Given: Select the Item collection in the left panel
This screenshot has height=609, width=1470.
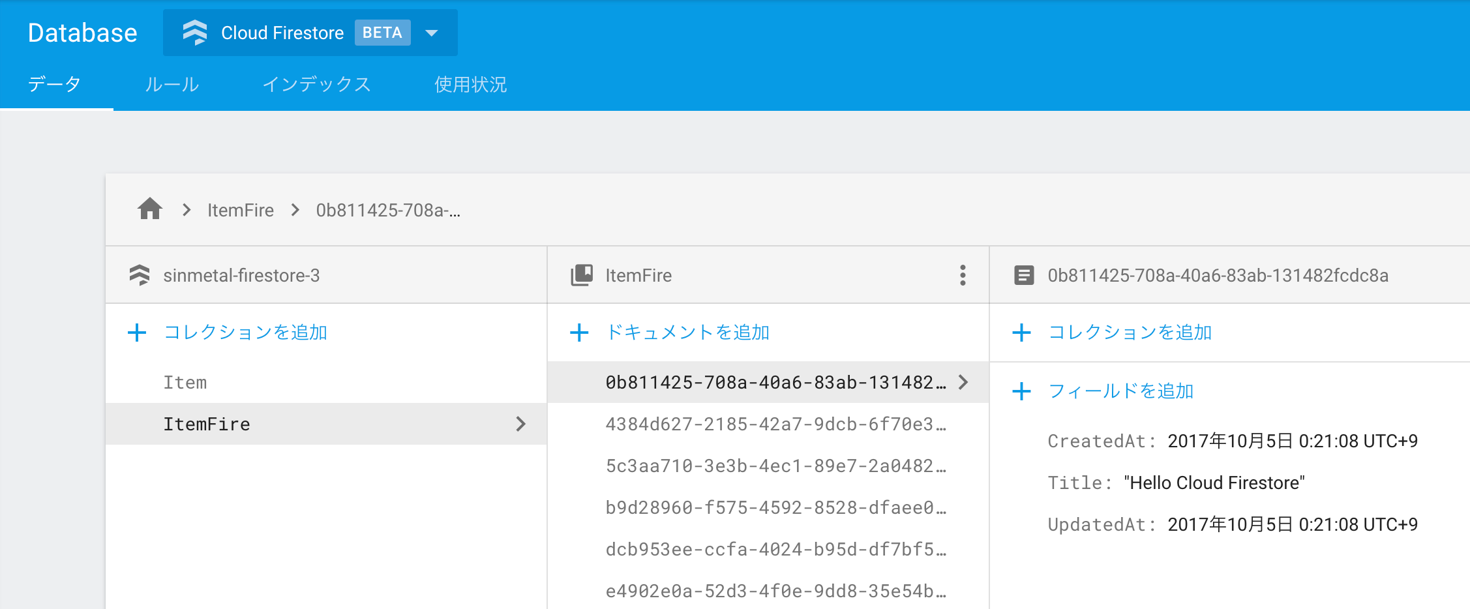Looking at the screenshot, I should pos(185,381).
